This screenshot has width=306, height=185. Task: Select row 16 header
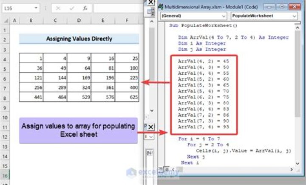(x=5, y=176)
